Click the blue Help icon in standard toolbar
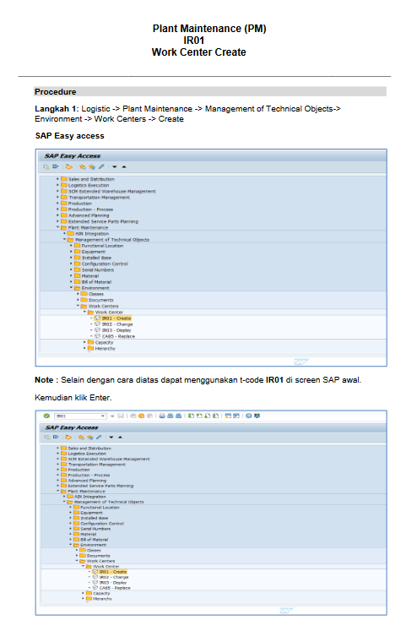Image resolution: width=417 pixels, height=620 pixels. [x=249, y=416]
